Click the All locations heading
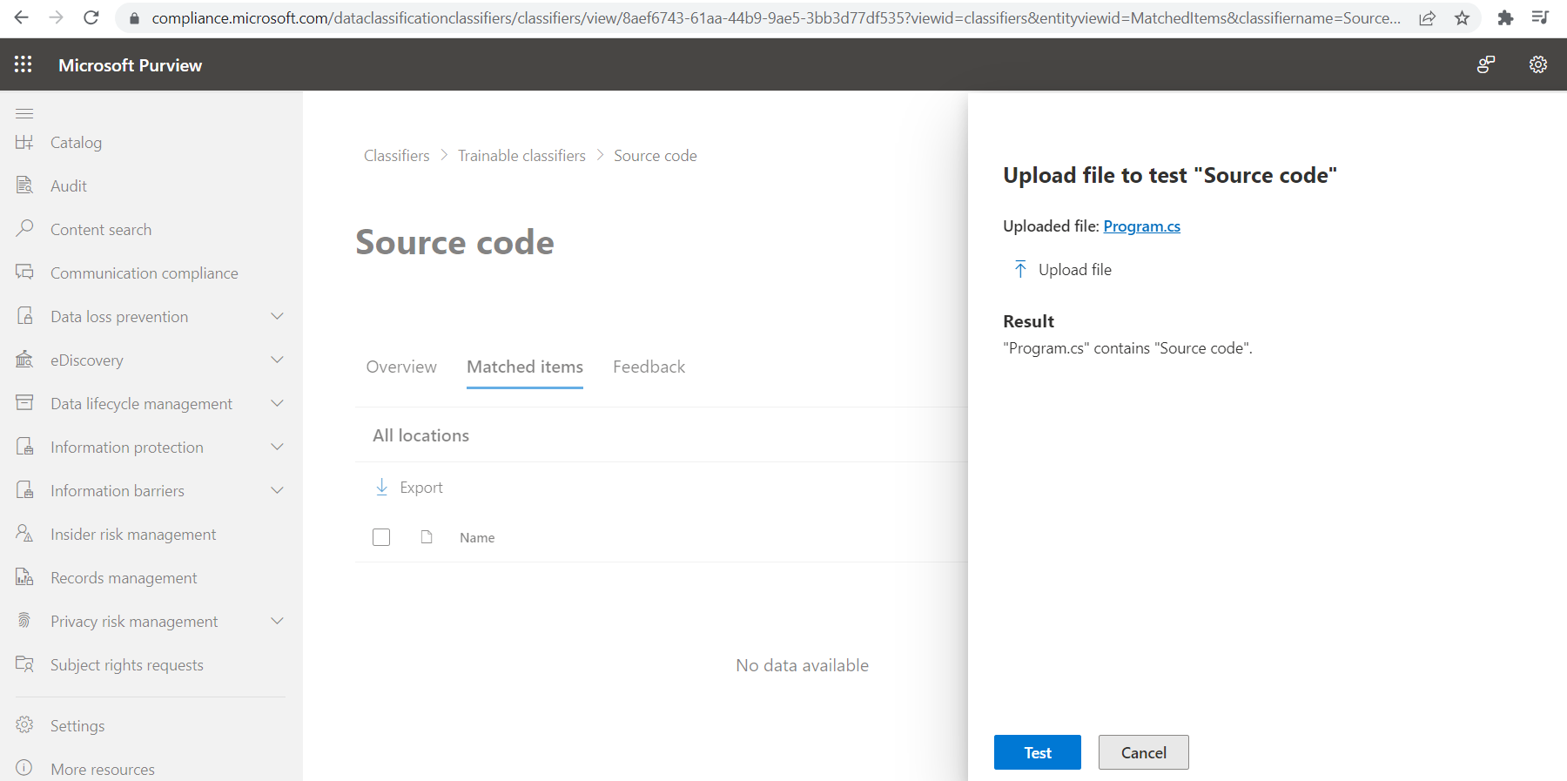The image size is (1567, 781). (420, 434)
